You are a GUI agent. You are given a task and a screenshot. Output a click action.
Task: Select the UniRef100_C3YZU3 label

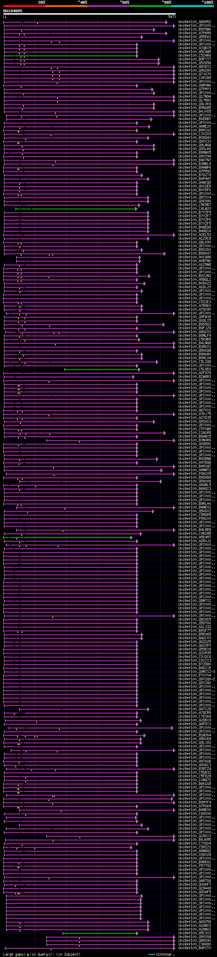pyautogui.click(x=195, y=134)
